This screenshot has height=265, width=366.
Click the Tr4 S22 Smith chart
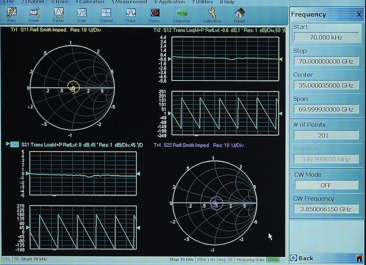click(x=215, y=203)
